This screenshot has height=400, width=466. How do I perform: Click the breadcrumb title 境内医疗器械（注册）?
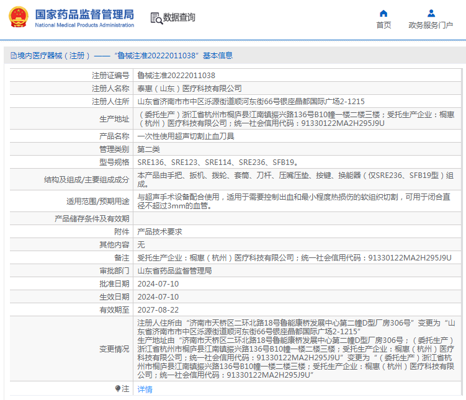(x=54, y=56)
